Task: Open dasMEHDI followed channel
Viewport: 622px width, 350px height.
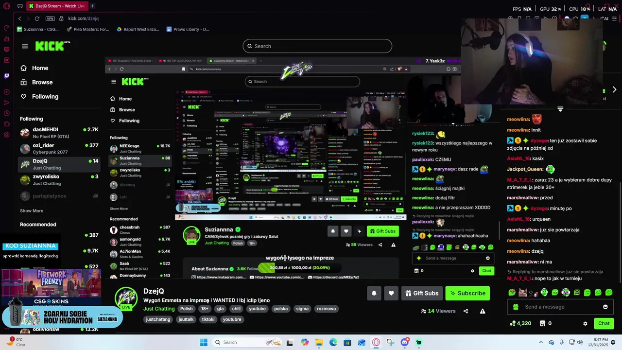Action: (59, 133)
